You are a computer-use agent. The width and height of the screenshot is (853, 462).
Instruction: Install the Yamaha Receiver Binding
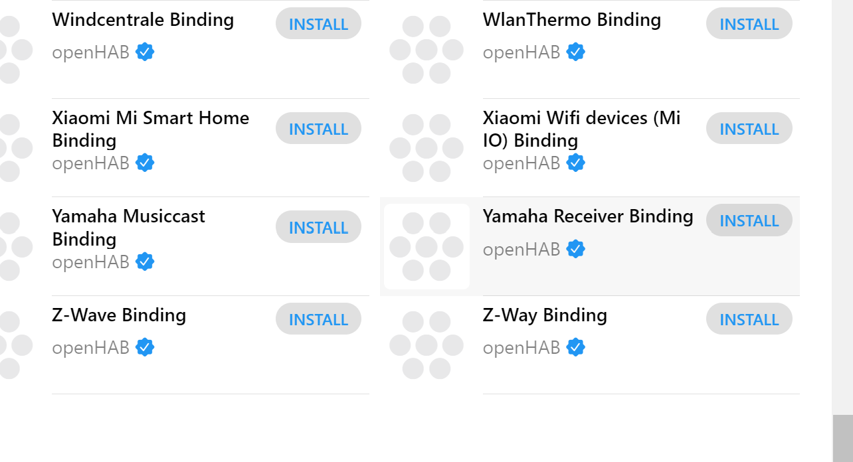tap(749, 220)
